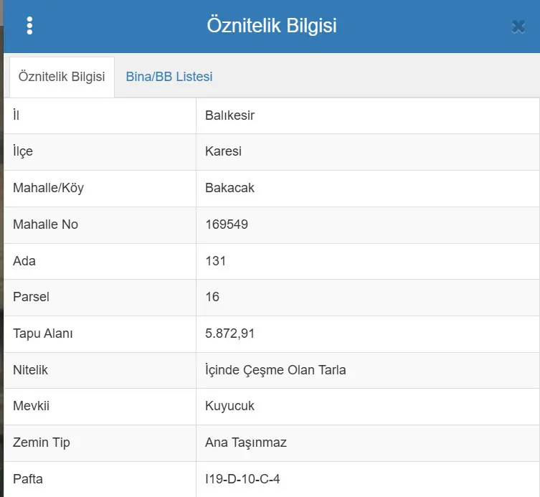Image resolution: width=540 pixels, height=497 pixels.
Task: Click the Zemin Tip row label
Action: [x=42, y=442]
